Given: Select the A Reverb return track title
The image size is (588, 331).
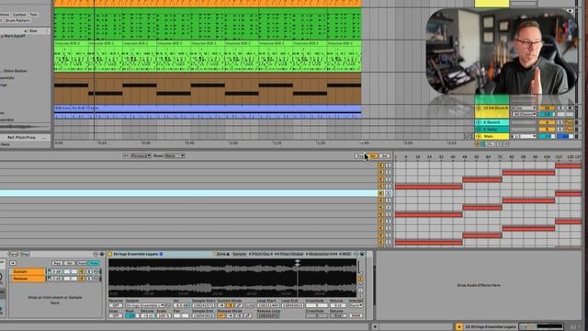Looking at the screenshot, I should tap(492, 122).
